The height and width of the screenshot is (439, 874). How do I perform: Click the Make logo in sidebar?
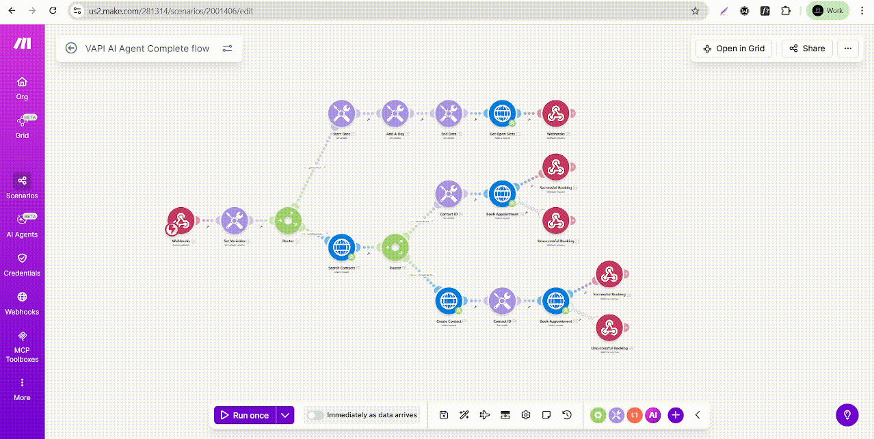coord(22,43)
